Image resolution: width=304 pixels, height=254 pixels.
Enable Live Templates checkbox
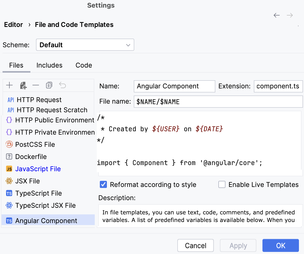222,184
